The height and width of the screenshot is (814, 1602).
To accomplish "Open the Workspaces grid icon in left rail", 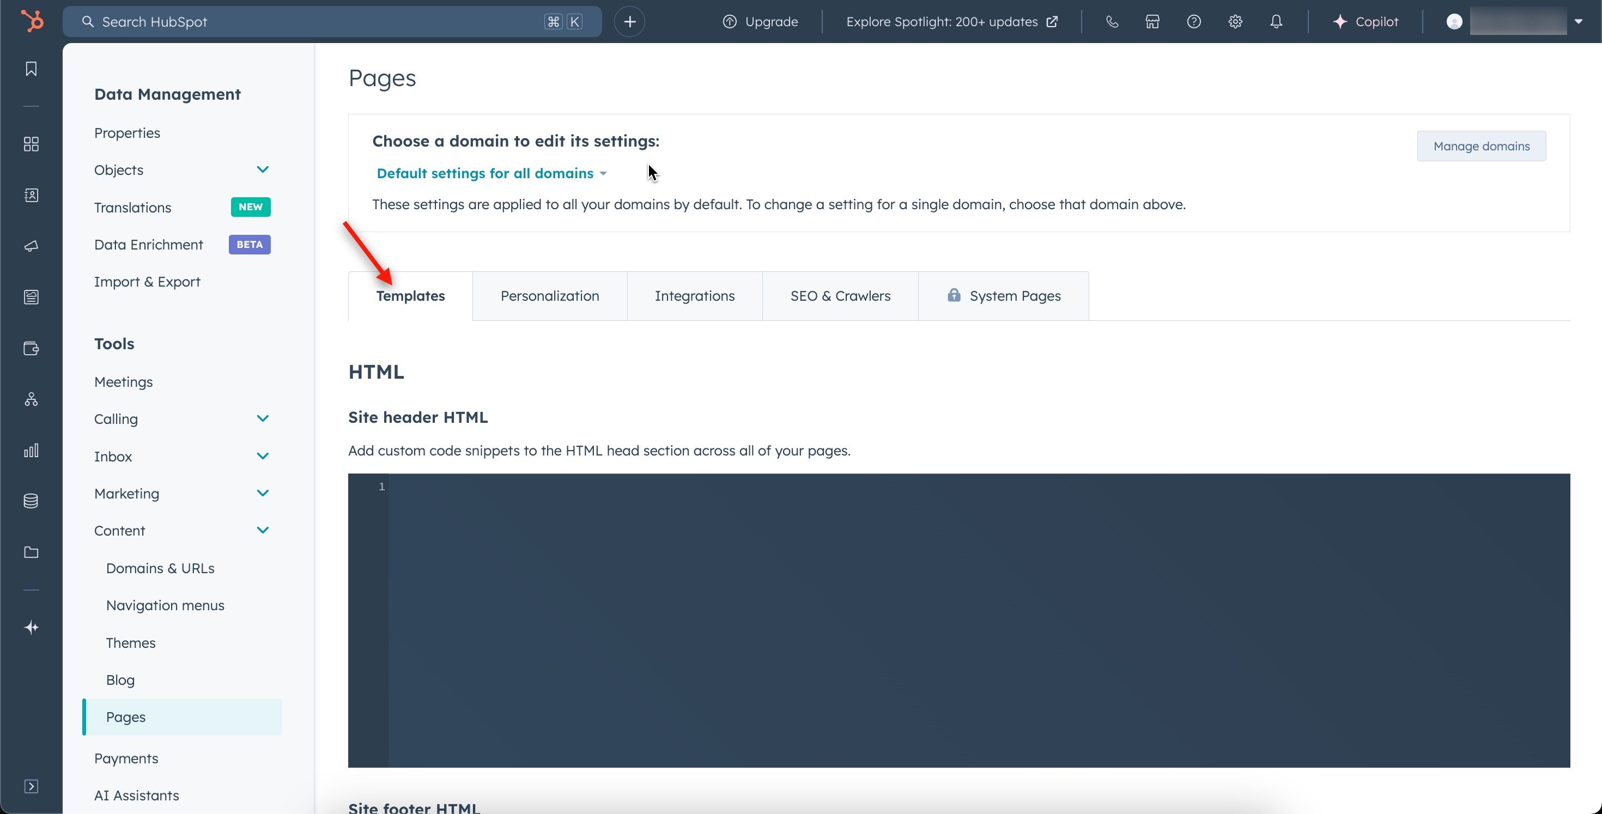I will pos(31,144).
